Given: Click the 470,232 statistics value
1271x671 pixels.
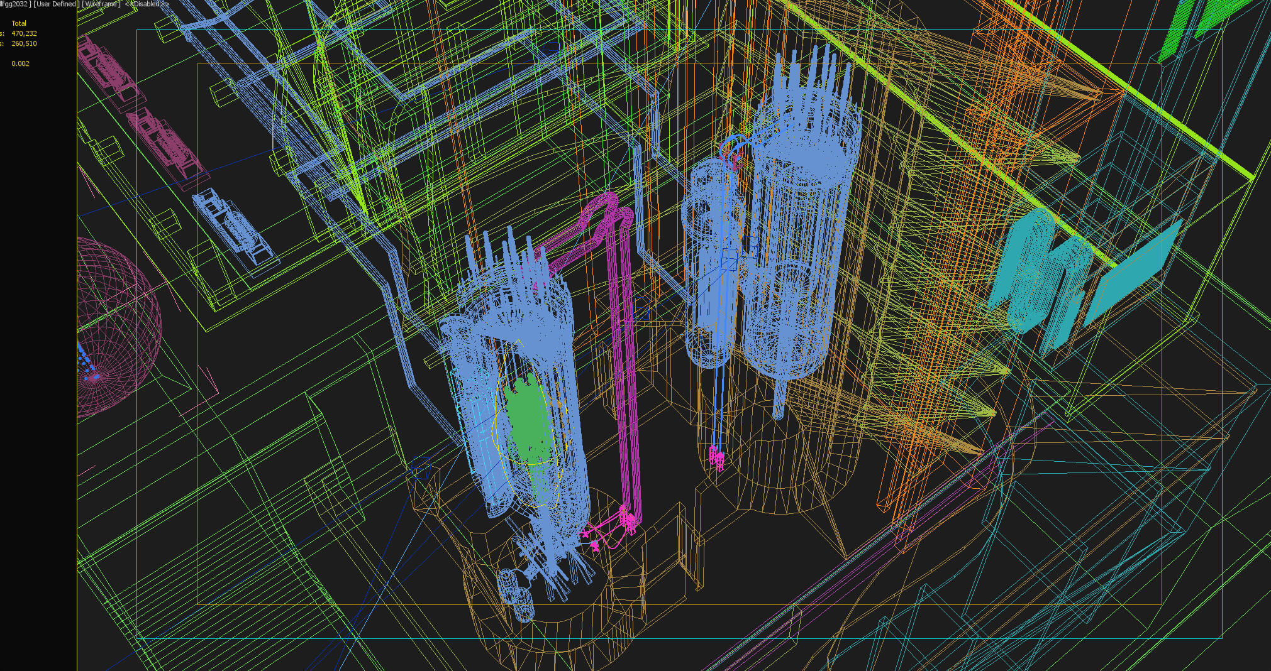Looking at the screenshot, I should point(24,33).
